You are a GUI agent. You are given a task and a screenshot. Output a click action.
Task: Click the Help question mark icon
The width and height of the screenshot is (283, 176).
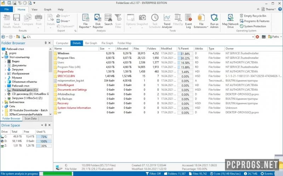(x=280, y=9)
